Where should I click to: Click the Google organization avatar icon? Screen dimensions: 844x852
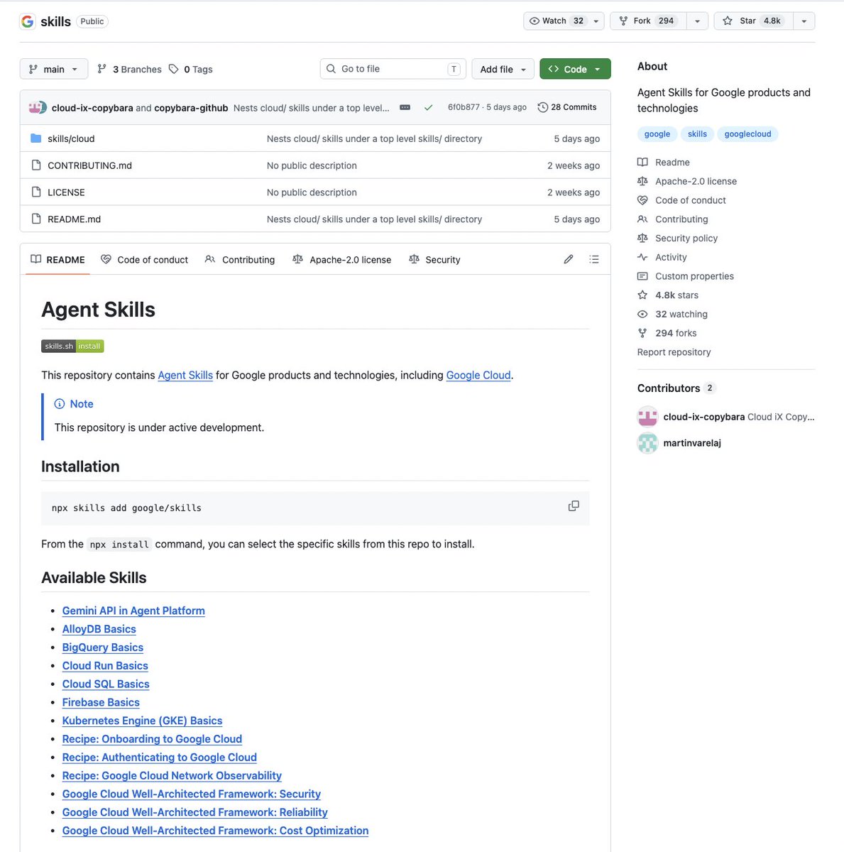pyautogui.click(x=28, y=21)
